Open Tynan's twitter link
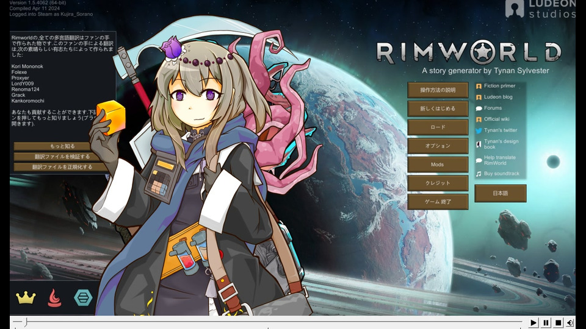586x329 pixels. tap(501, 130)
